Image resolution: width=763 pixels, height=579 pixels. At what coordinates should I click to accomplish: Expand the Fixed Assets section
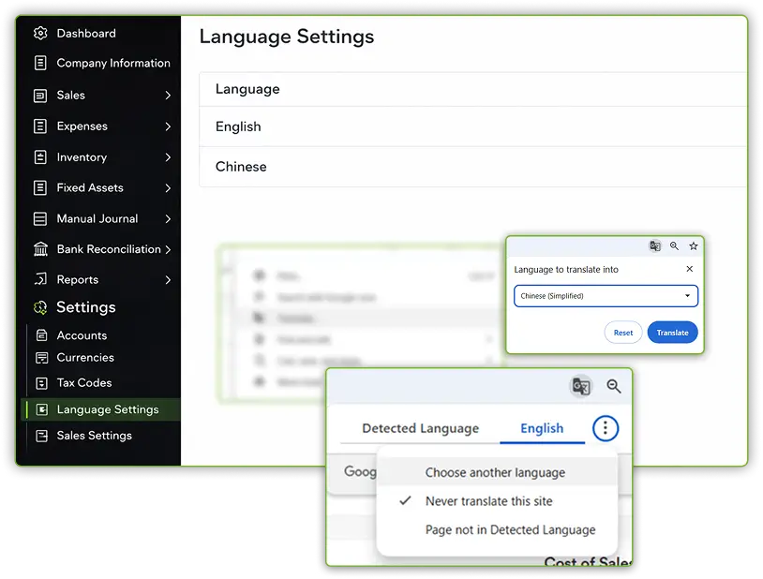(x=168, y=188)
